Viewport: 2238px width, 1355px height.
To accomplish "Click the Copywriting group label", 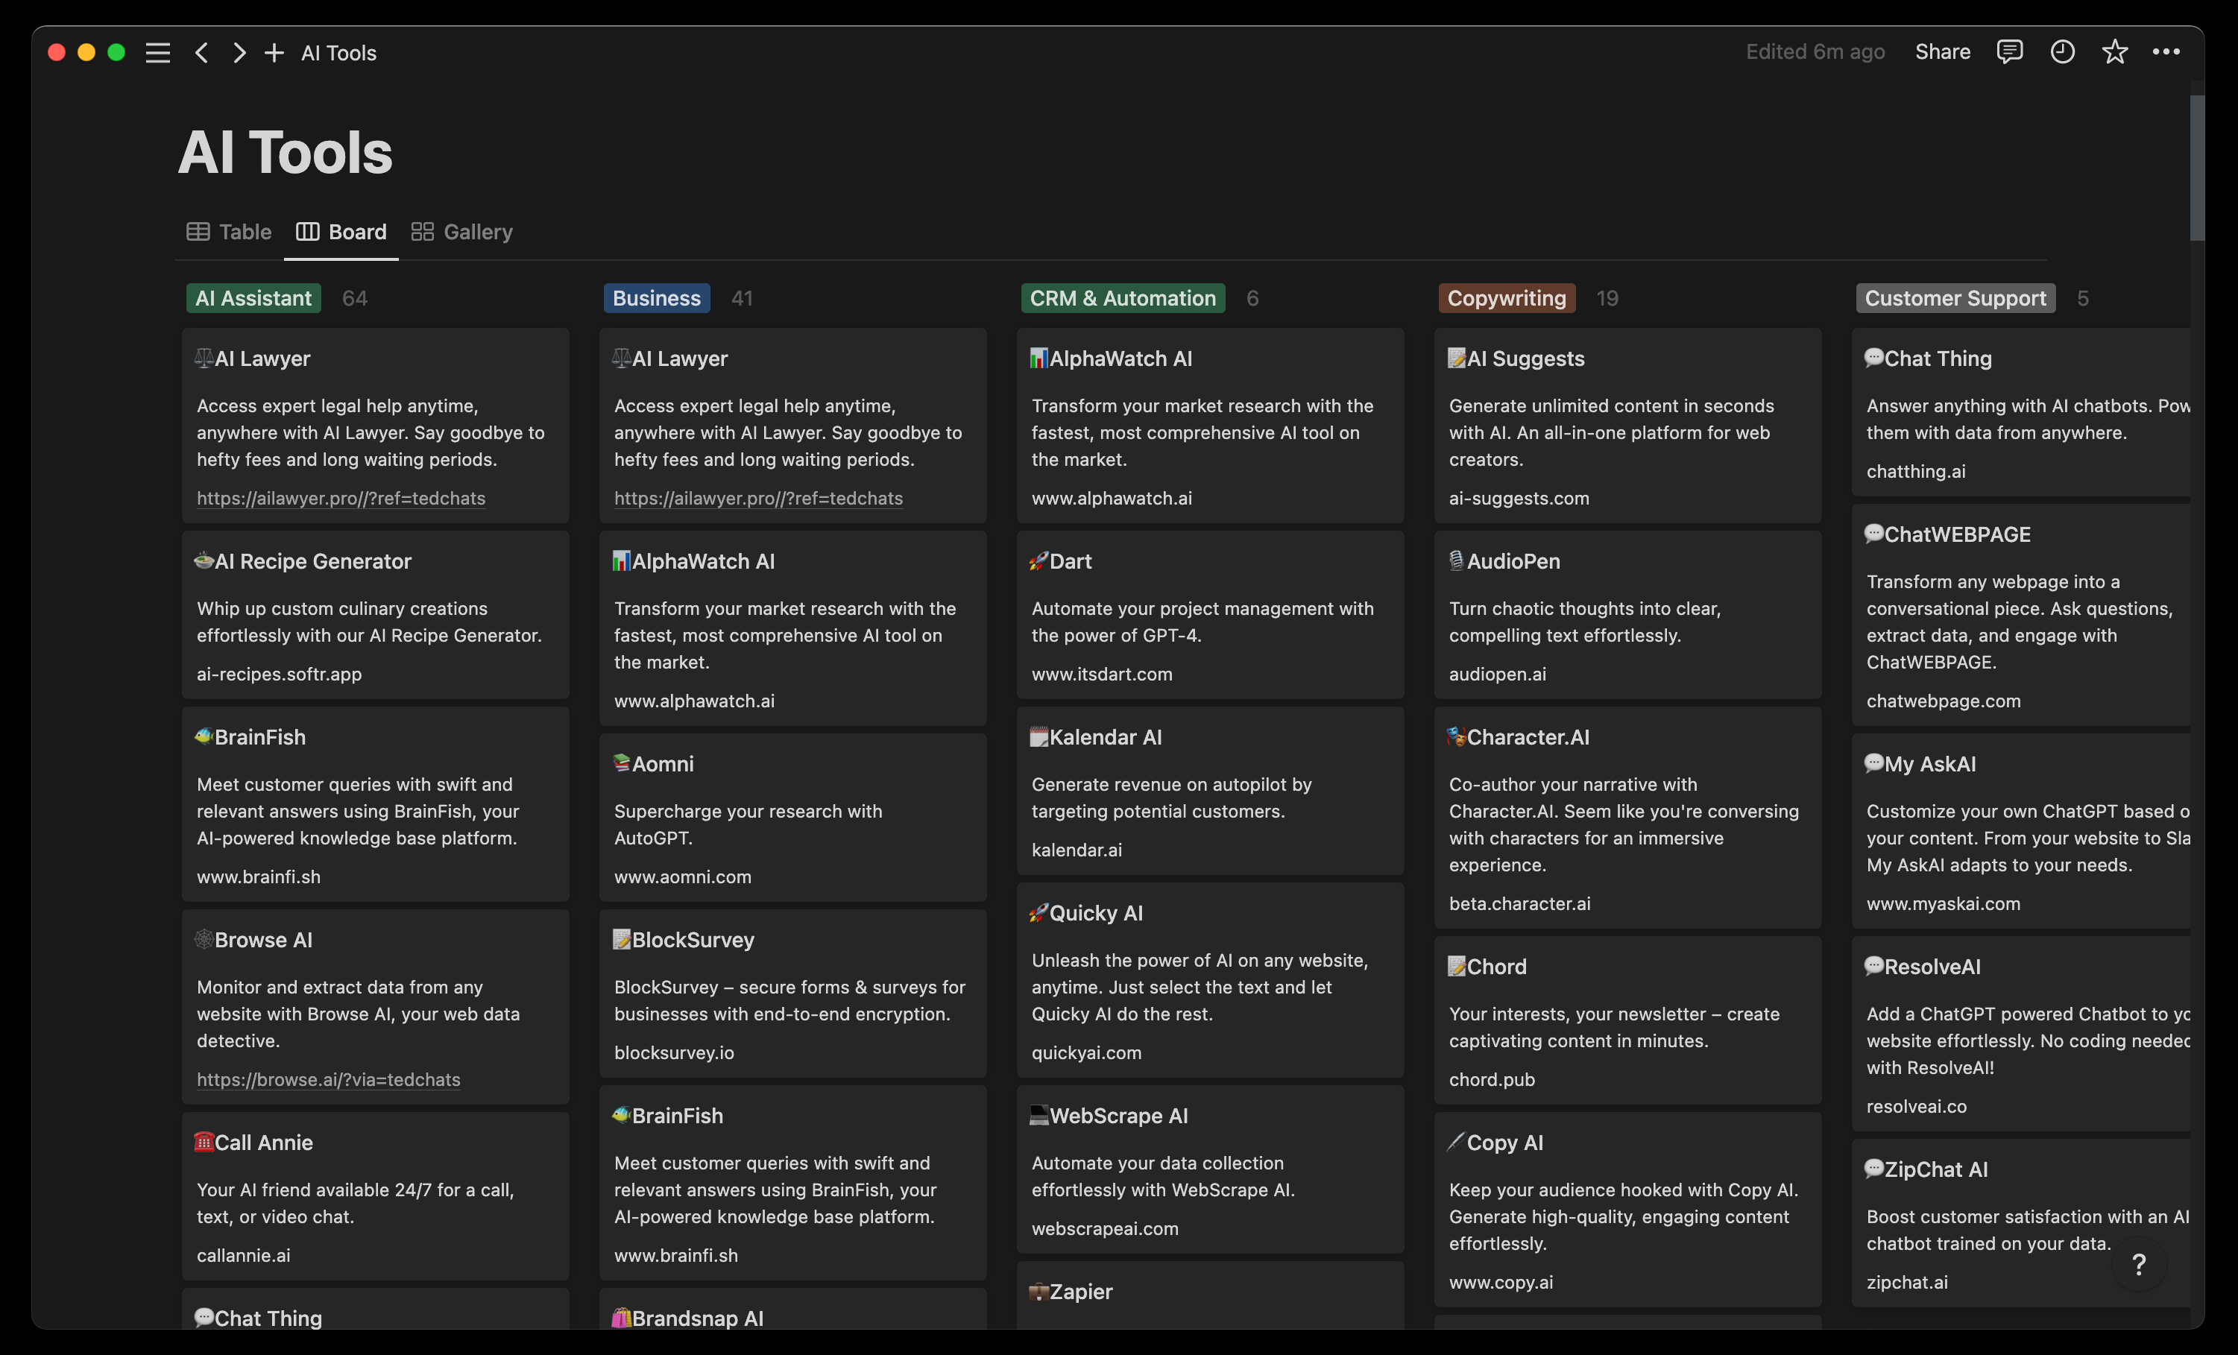I will [x=1507, y=298].
